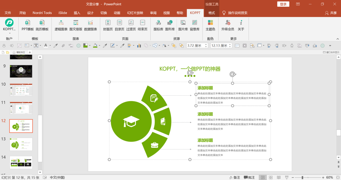Open the 图标库 icon library
The height and width of the screenshot is (180, 341).
point(158,26)
